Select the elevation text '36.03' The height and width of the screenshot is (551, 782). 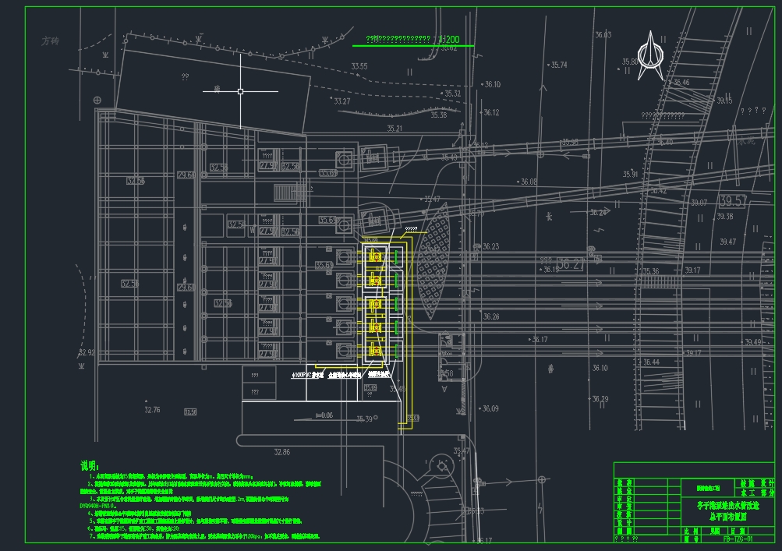click(603, 34)
